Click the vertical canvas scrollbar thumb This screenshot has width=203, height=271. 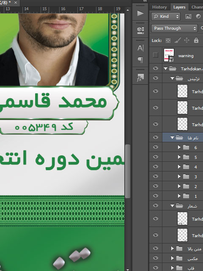[128, 171]
